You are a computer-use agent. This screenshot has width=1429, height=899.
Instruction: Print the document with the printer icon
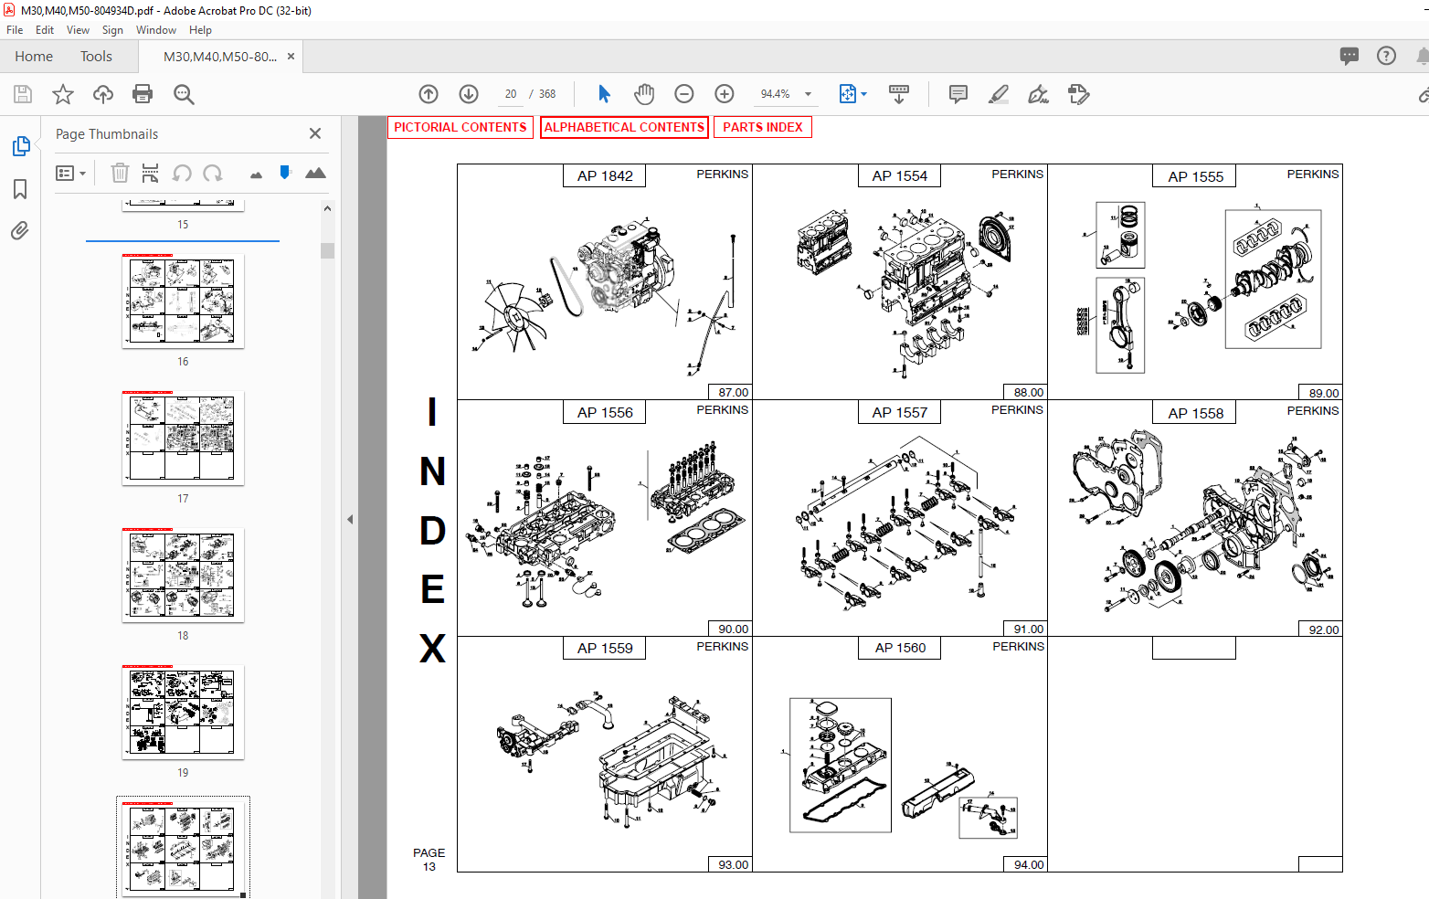pos(143,94)
